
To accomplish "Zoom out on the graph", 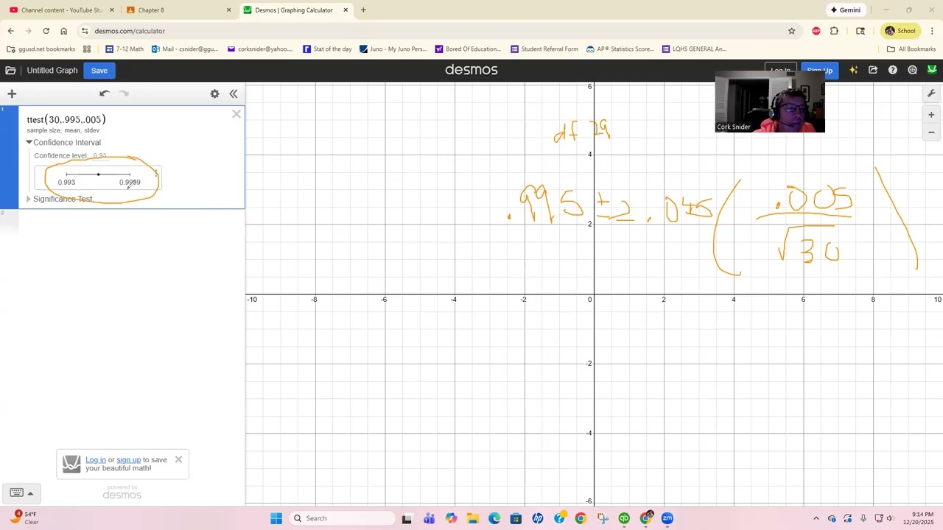I will 931,132.
